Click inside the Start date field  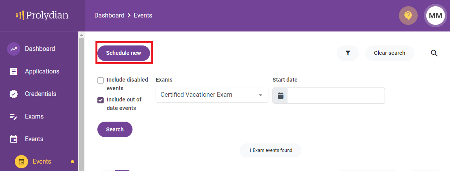pyautogui.click(x=335, y=96)
